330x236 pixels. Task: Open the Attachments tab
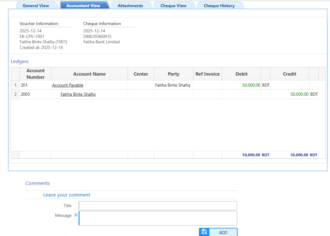point(130,5)
